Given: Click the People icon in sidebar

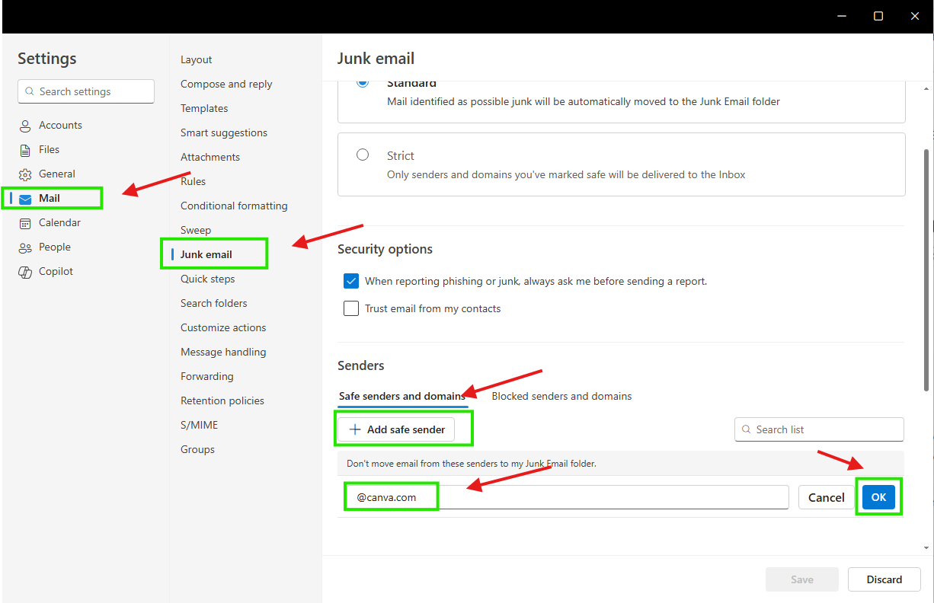Looking at the screenshot, I should pyautogui.click(x=25, y=247).
